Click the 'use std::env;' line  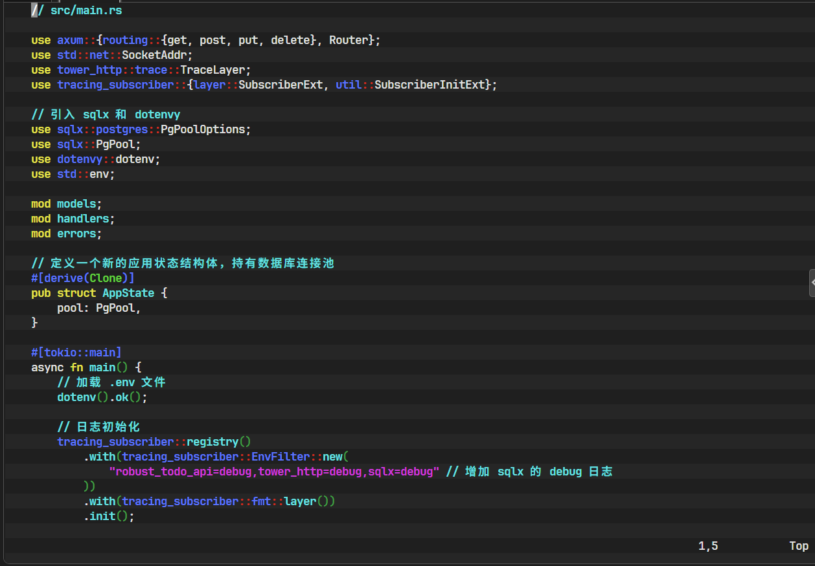(x=73, y=174)
